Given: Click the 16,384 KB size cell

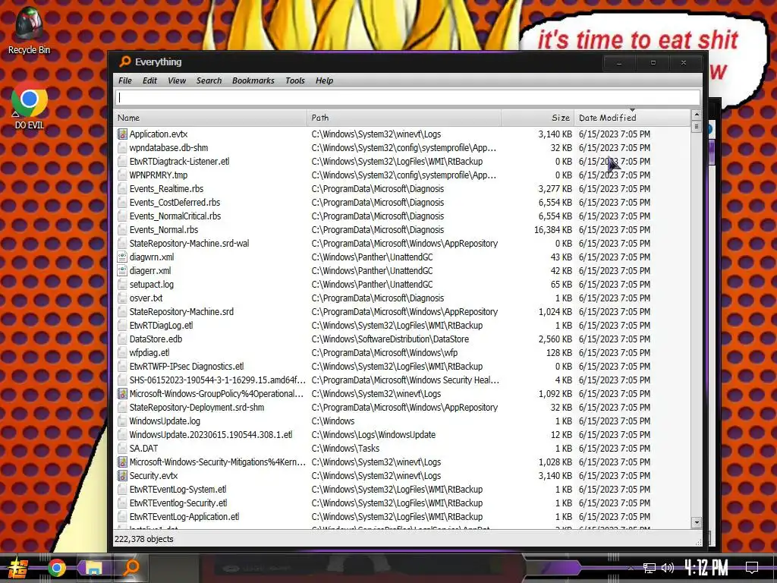Looking at the screenshot, I should [553, 229].
